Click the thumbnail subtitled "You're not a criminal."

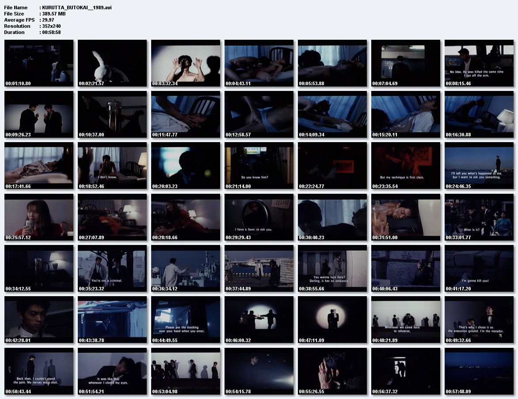pyautogui.click(x=112, y=268)
